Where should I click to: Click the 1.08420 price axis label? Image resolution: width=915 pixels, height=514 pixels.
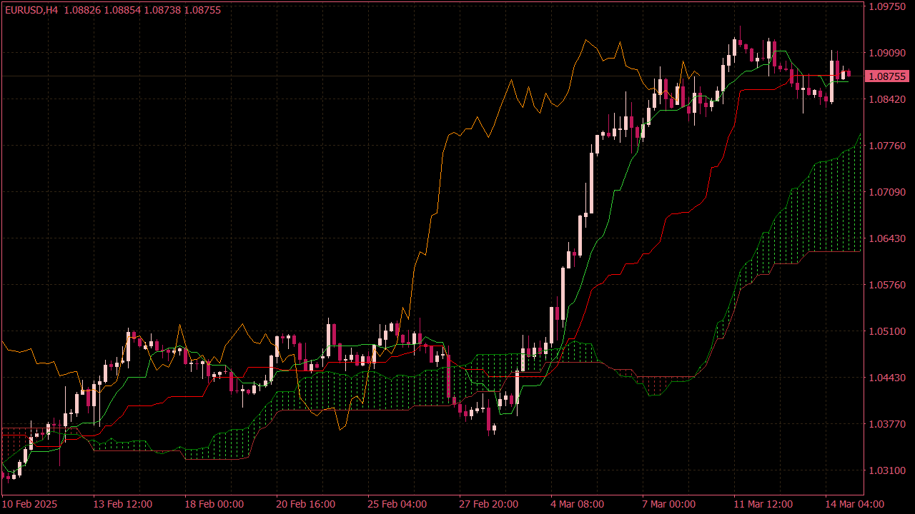(x=887, y=99)
